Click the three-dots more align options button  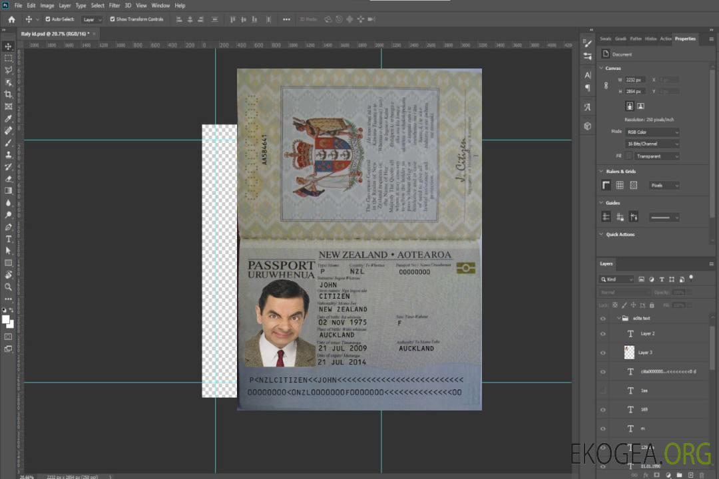coord(286,19)
